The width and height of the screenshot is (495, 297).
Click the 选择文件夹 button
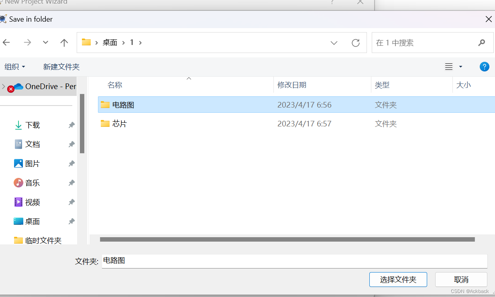[398, 279]
